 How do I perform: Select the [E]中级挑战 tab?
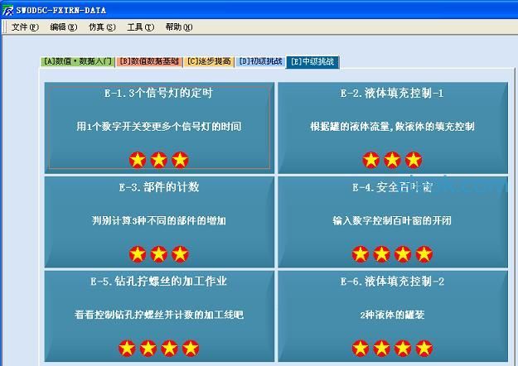(312, 61)
